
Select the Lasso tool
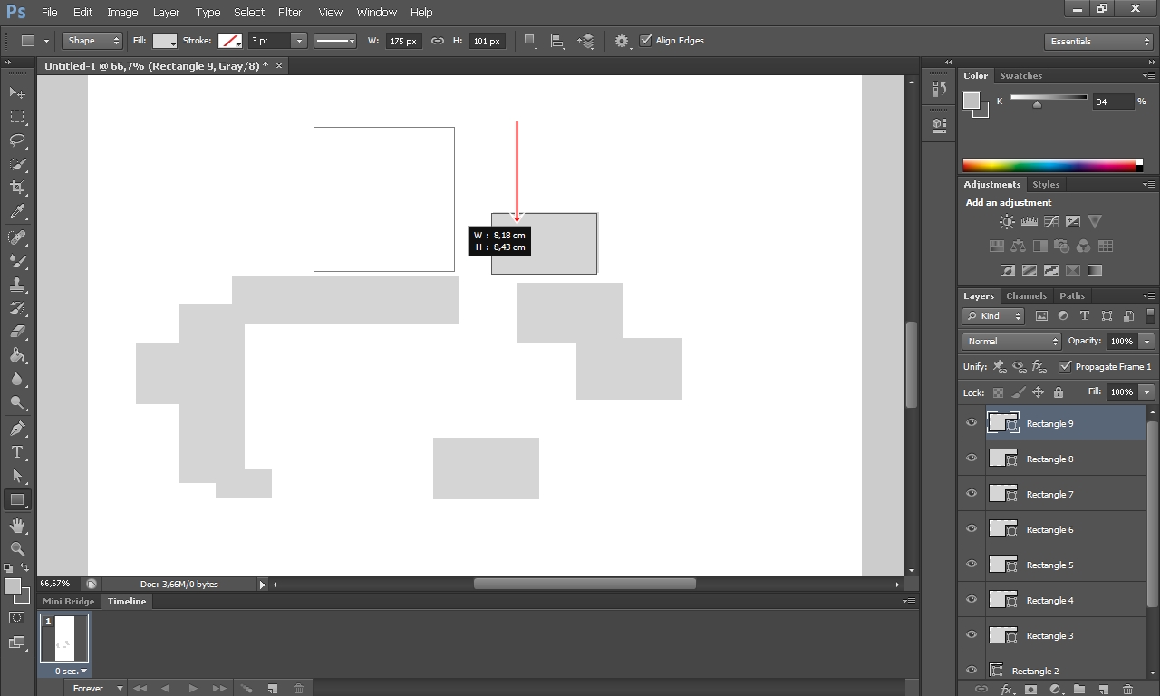17,140
